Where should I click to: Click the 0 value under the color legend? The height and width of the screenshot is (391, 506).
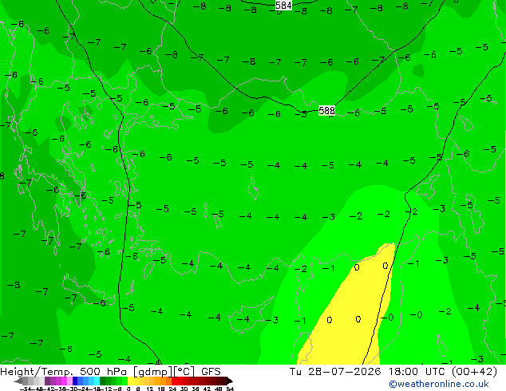pyautogui.click(x=128, y=389)
